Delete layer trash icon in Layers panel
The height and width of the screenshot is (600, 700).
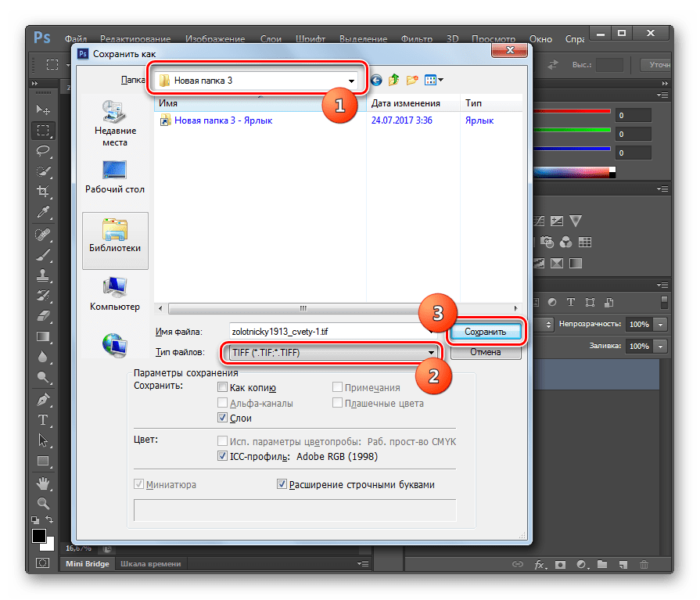pos(644,565)
